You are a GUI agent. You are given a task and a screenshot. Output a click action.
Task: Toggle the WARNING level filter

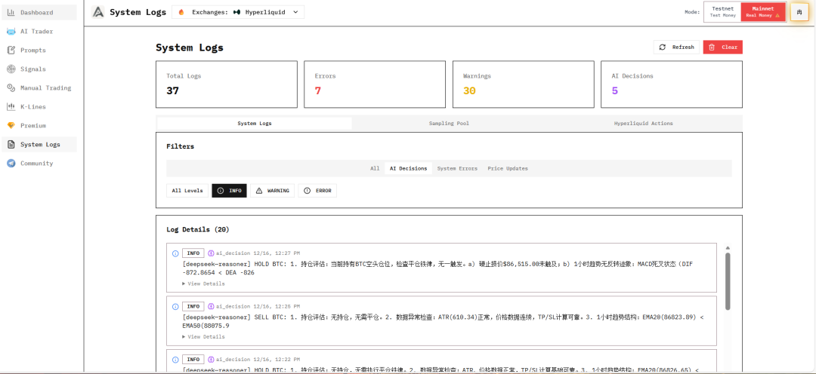[x=272, y=191]
